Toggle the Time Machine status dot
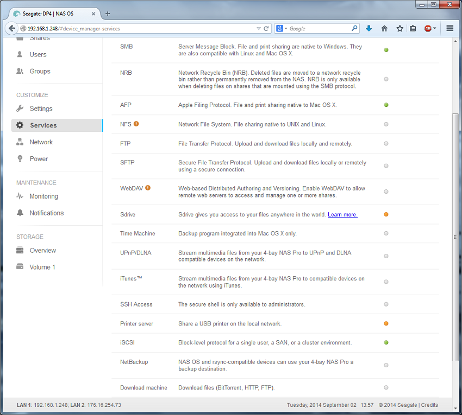Screen dimensions: 462x415 point(386,233)
